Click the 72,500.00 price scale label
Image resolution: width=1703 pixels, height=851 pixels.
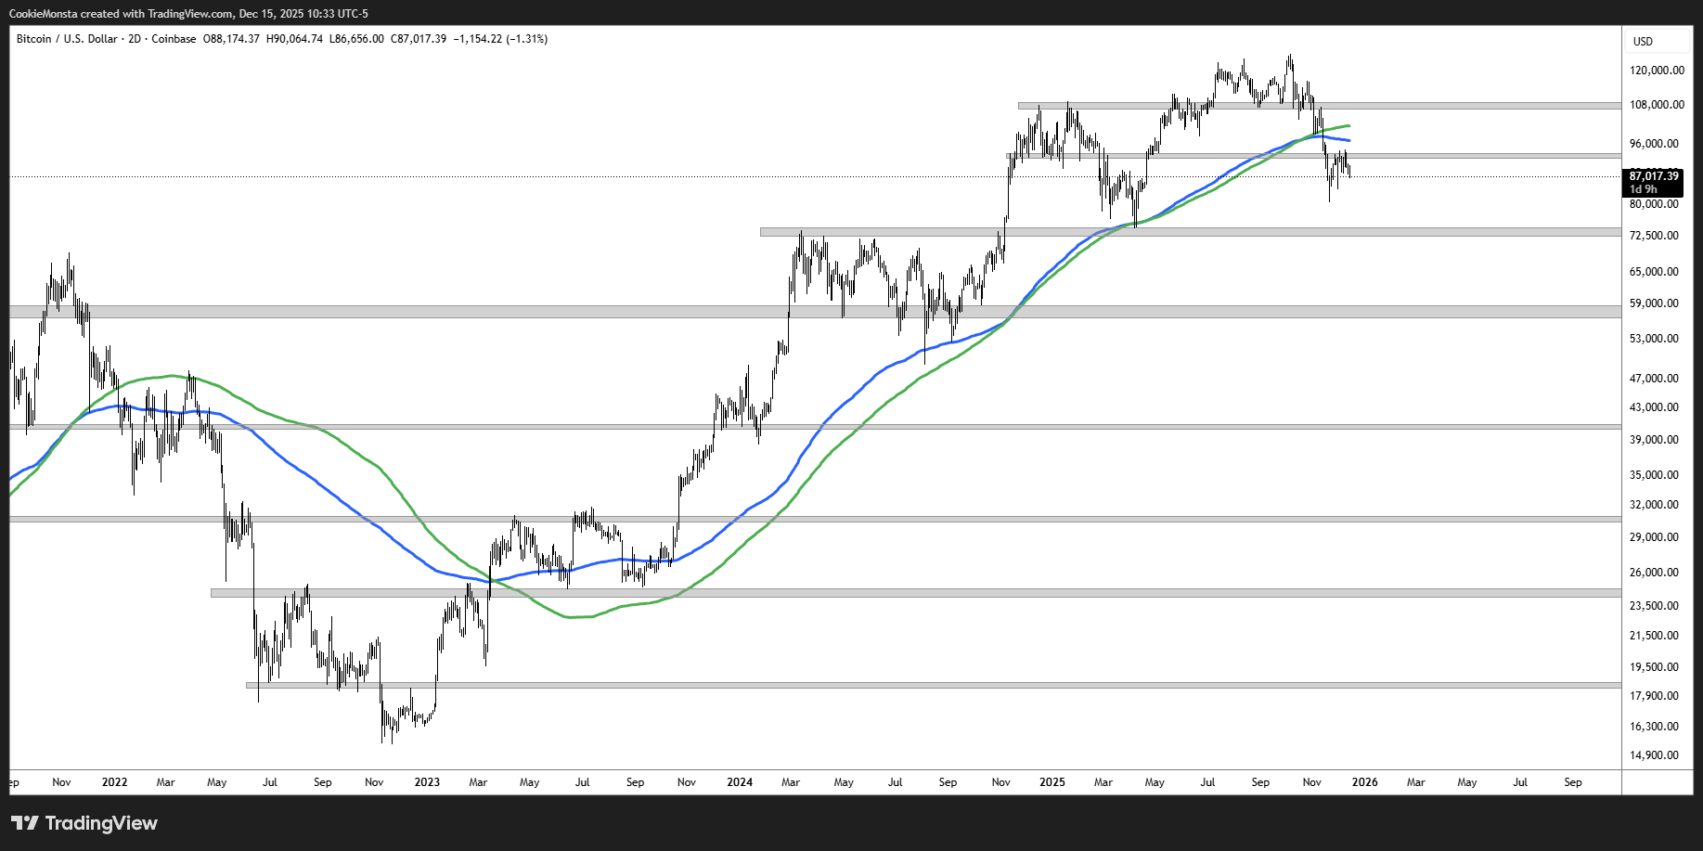point(1654,236)
